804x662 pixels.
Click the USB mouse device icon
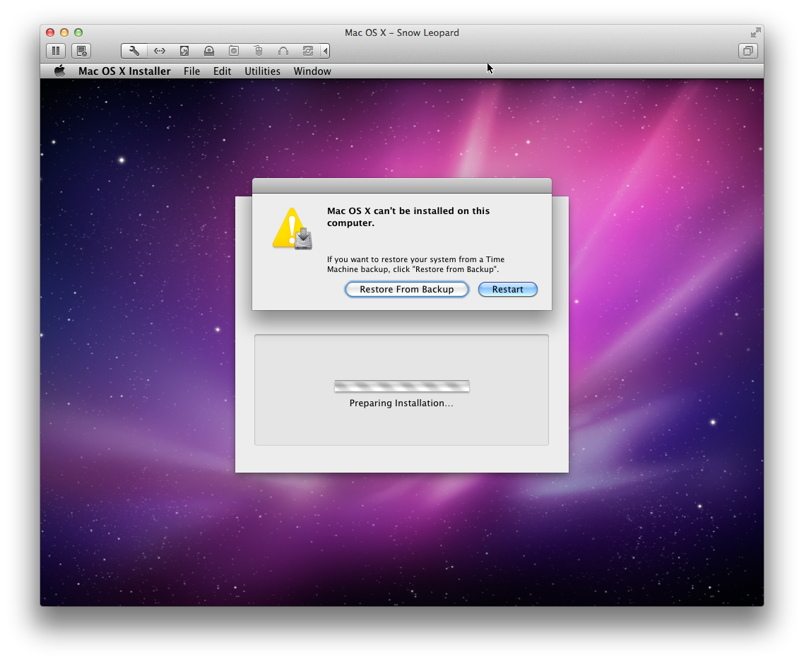pyautogui.click(x=259, y=51)
